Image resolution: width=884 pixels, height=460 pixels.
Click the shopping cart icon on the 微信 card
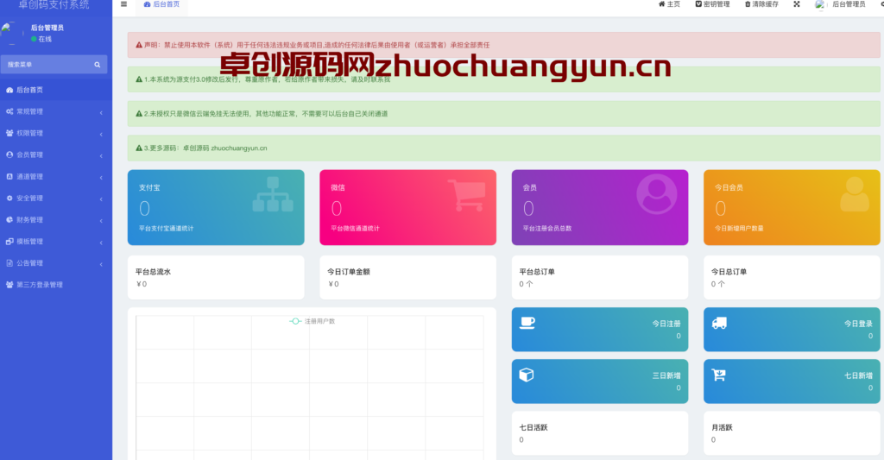[467, 195]
